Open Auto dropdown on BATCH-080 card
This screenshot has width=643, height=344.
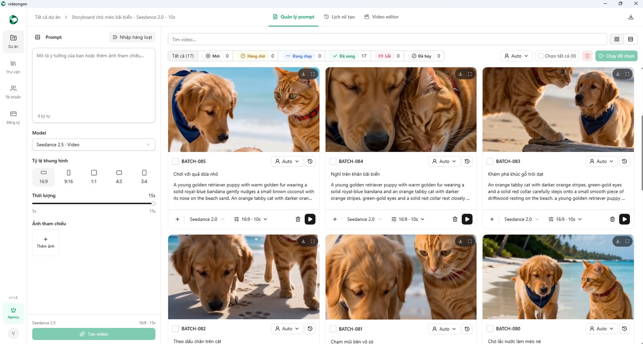pos(602,329)
